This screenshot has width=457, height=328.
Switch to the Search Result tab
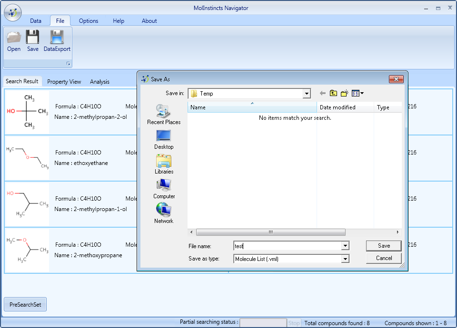pyautogui.click(x=22, y=81)
